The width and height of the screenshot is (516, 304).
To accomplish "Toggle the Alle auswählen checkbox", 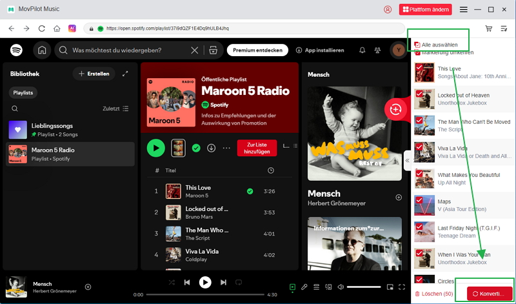I will point(417,44).
